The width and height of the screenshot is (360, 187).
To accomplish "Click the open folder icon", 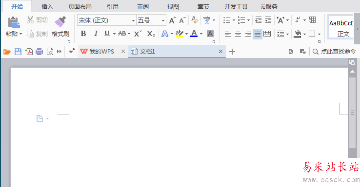I will [7, 52].
